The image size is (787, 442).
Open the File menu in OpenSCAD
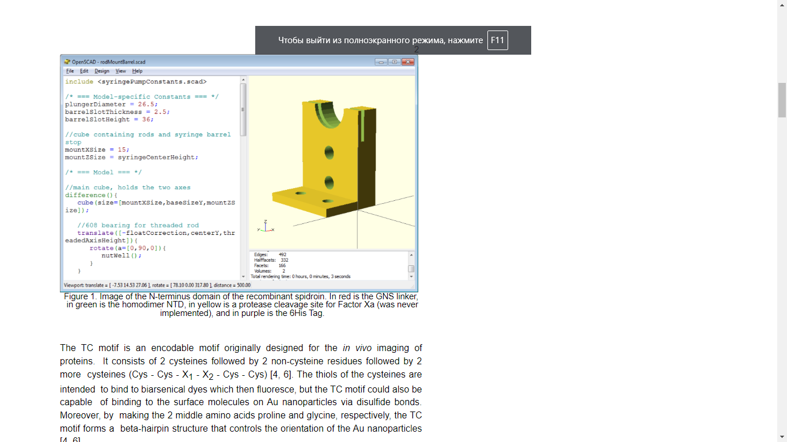click(70, 71)
